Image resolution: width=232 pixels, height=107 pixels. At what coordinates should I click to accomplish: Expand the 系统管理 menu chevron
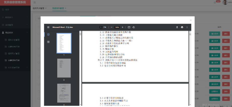tap(27, 25)
